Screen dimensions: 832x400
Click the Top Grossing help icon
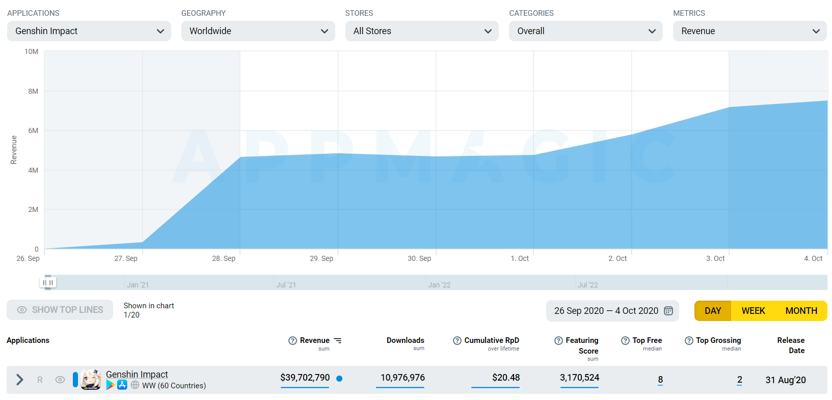689,340
